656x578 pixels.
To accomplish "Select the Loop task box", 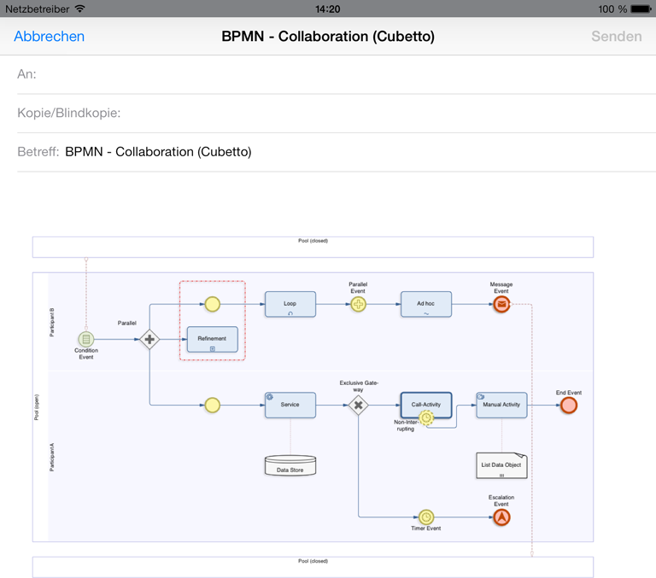I will pyautogui.click(x=290, y=304).
